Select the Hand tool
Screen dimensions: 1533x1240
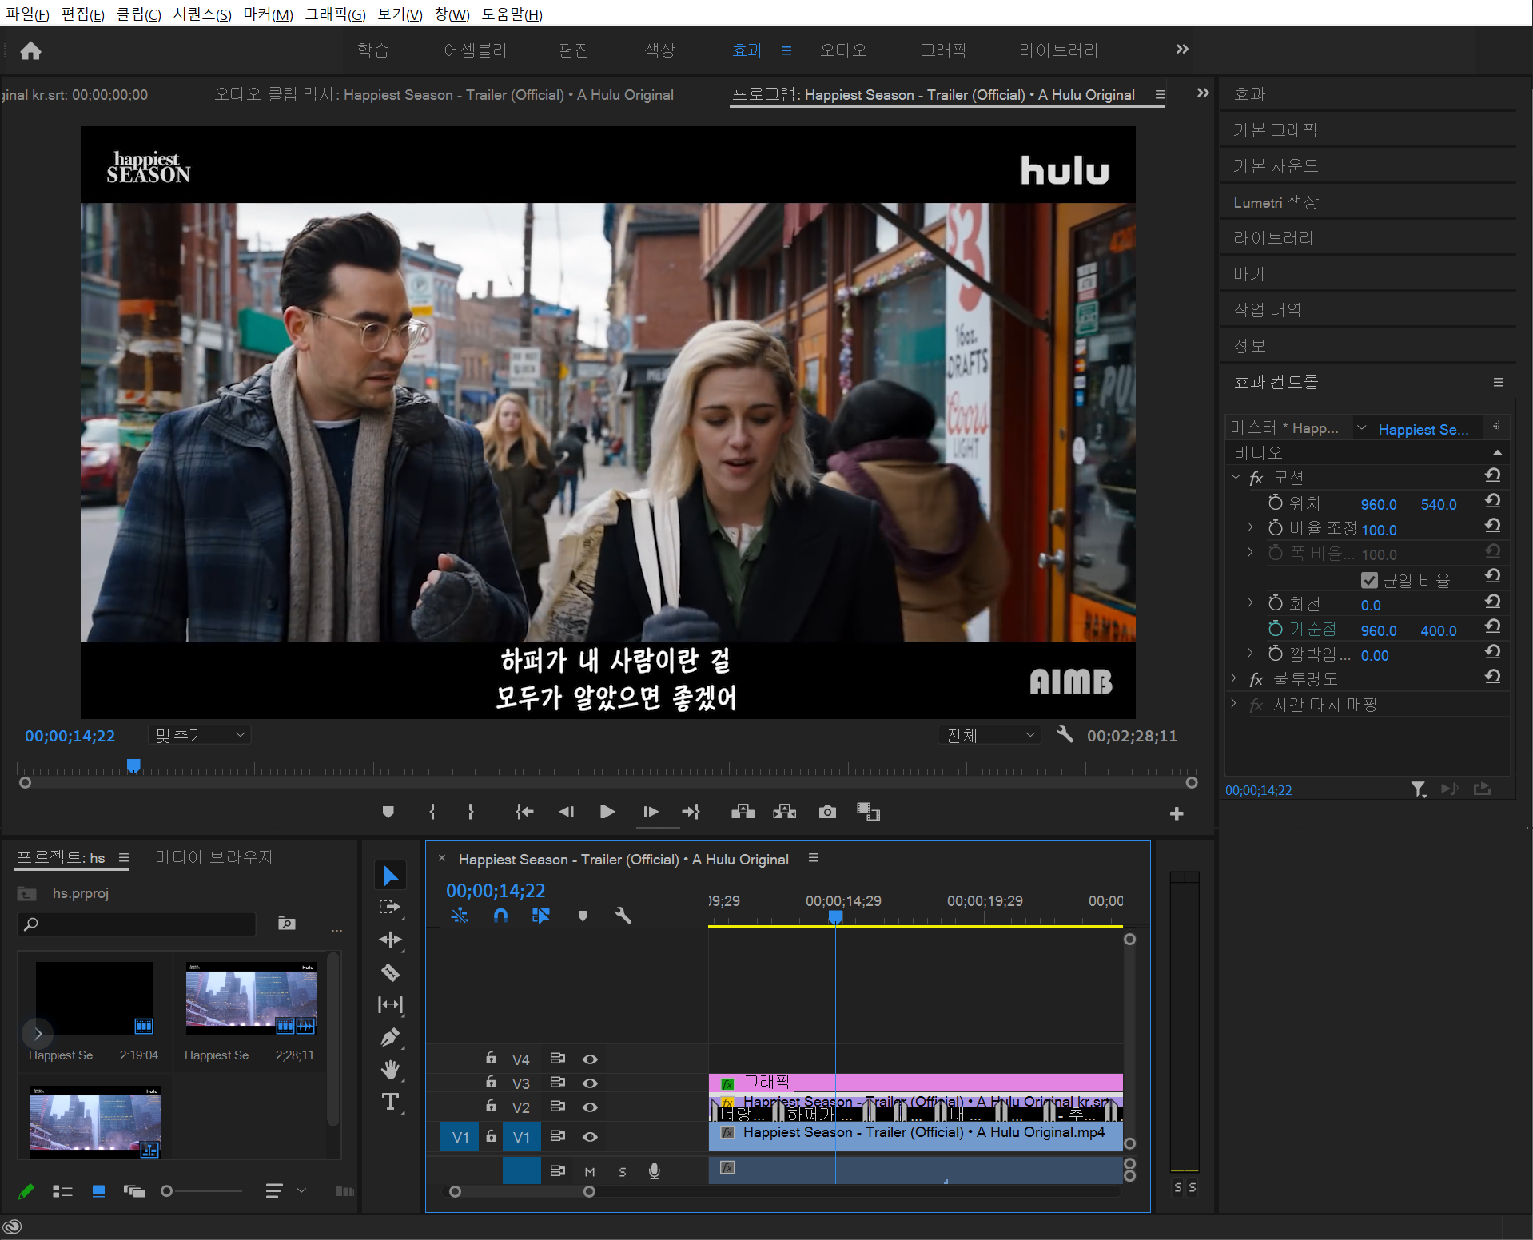point(390,1069)
